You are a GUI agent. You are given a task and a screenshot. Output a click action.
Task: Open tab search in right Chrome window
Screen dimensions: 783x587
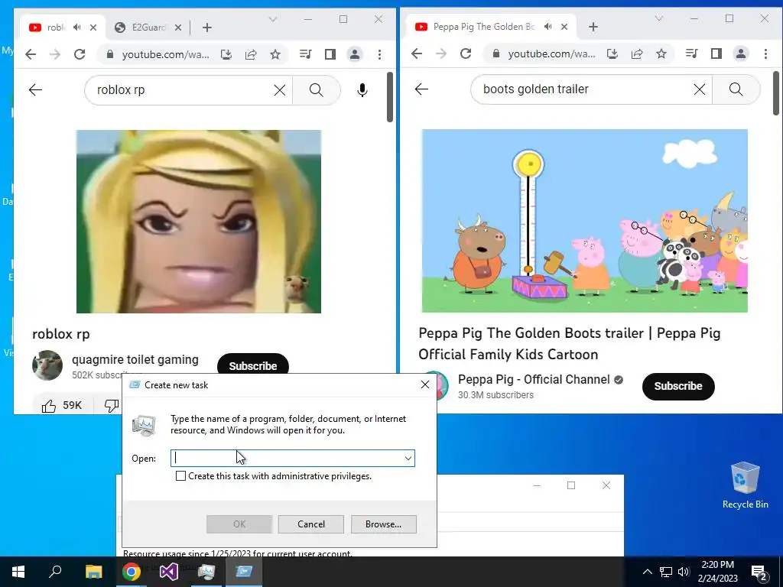(658, 18)
